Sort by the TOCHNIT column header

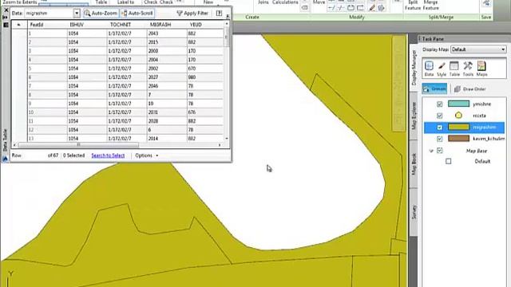(127, 25)
